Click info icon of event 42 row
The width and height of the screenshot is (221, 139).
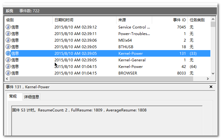[x=8, y=66]
